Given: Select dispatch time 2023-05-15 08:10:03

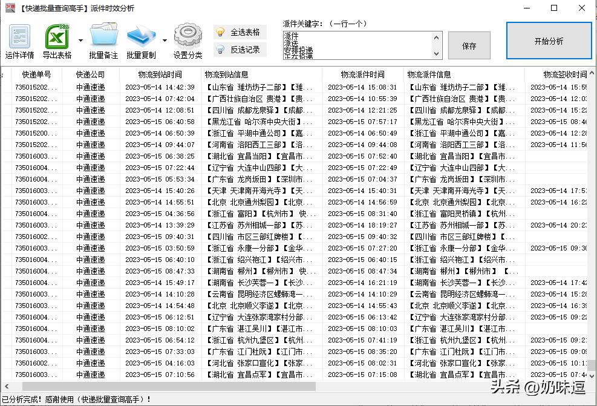Looking at the screenshot, I should tap(362, 329).
